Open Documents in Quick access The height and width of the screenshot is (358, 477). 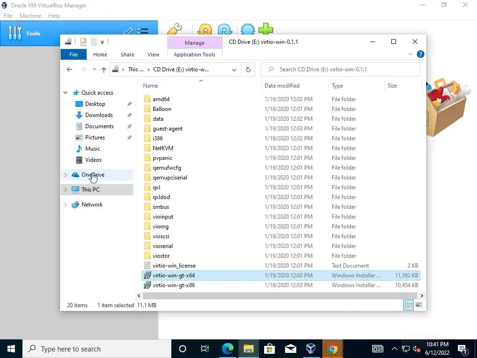pyautogui.click(x=99, y=126)
